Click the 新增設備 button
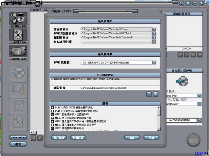209x156 pixels. point(78,138)
